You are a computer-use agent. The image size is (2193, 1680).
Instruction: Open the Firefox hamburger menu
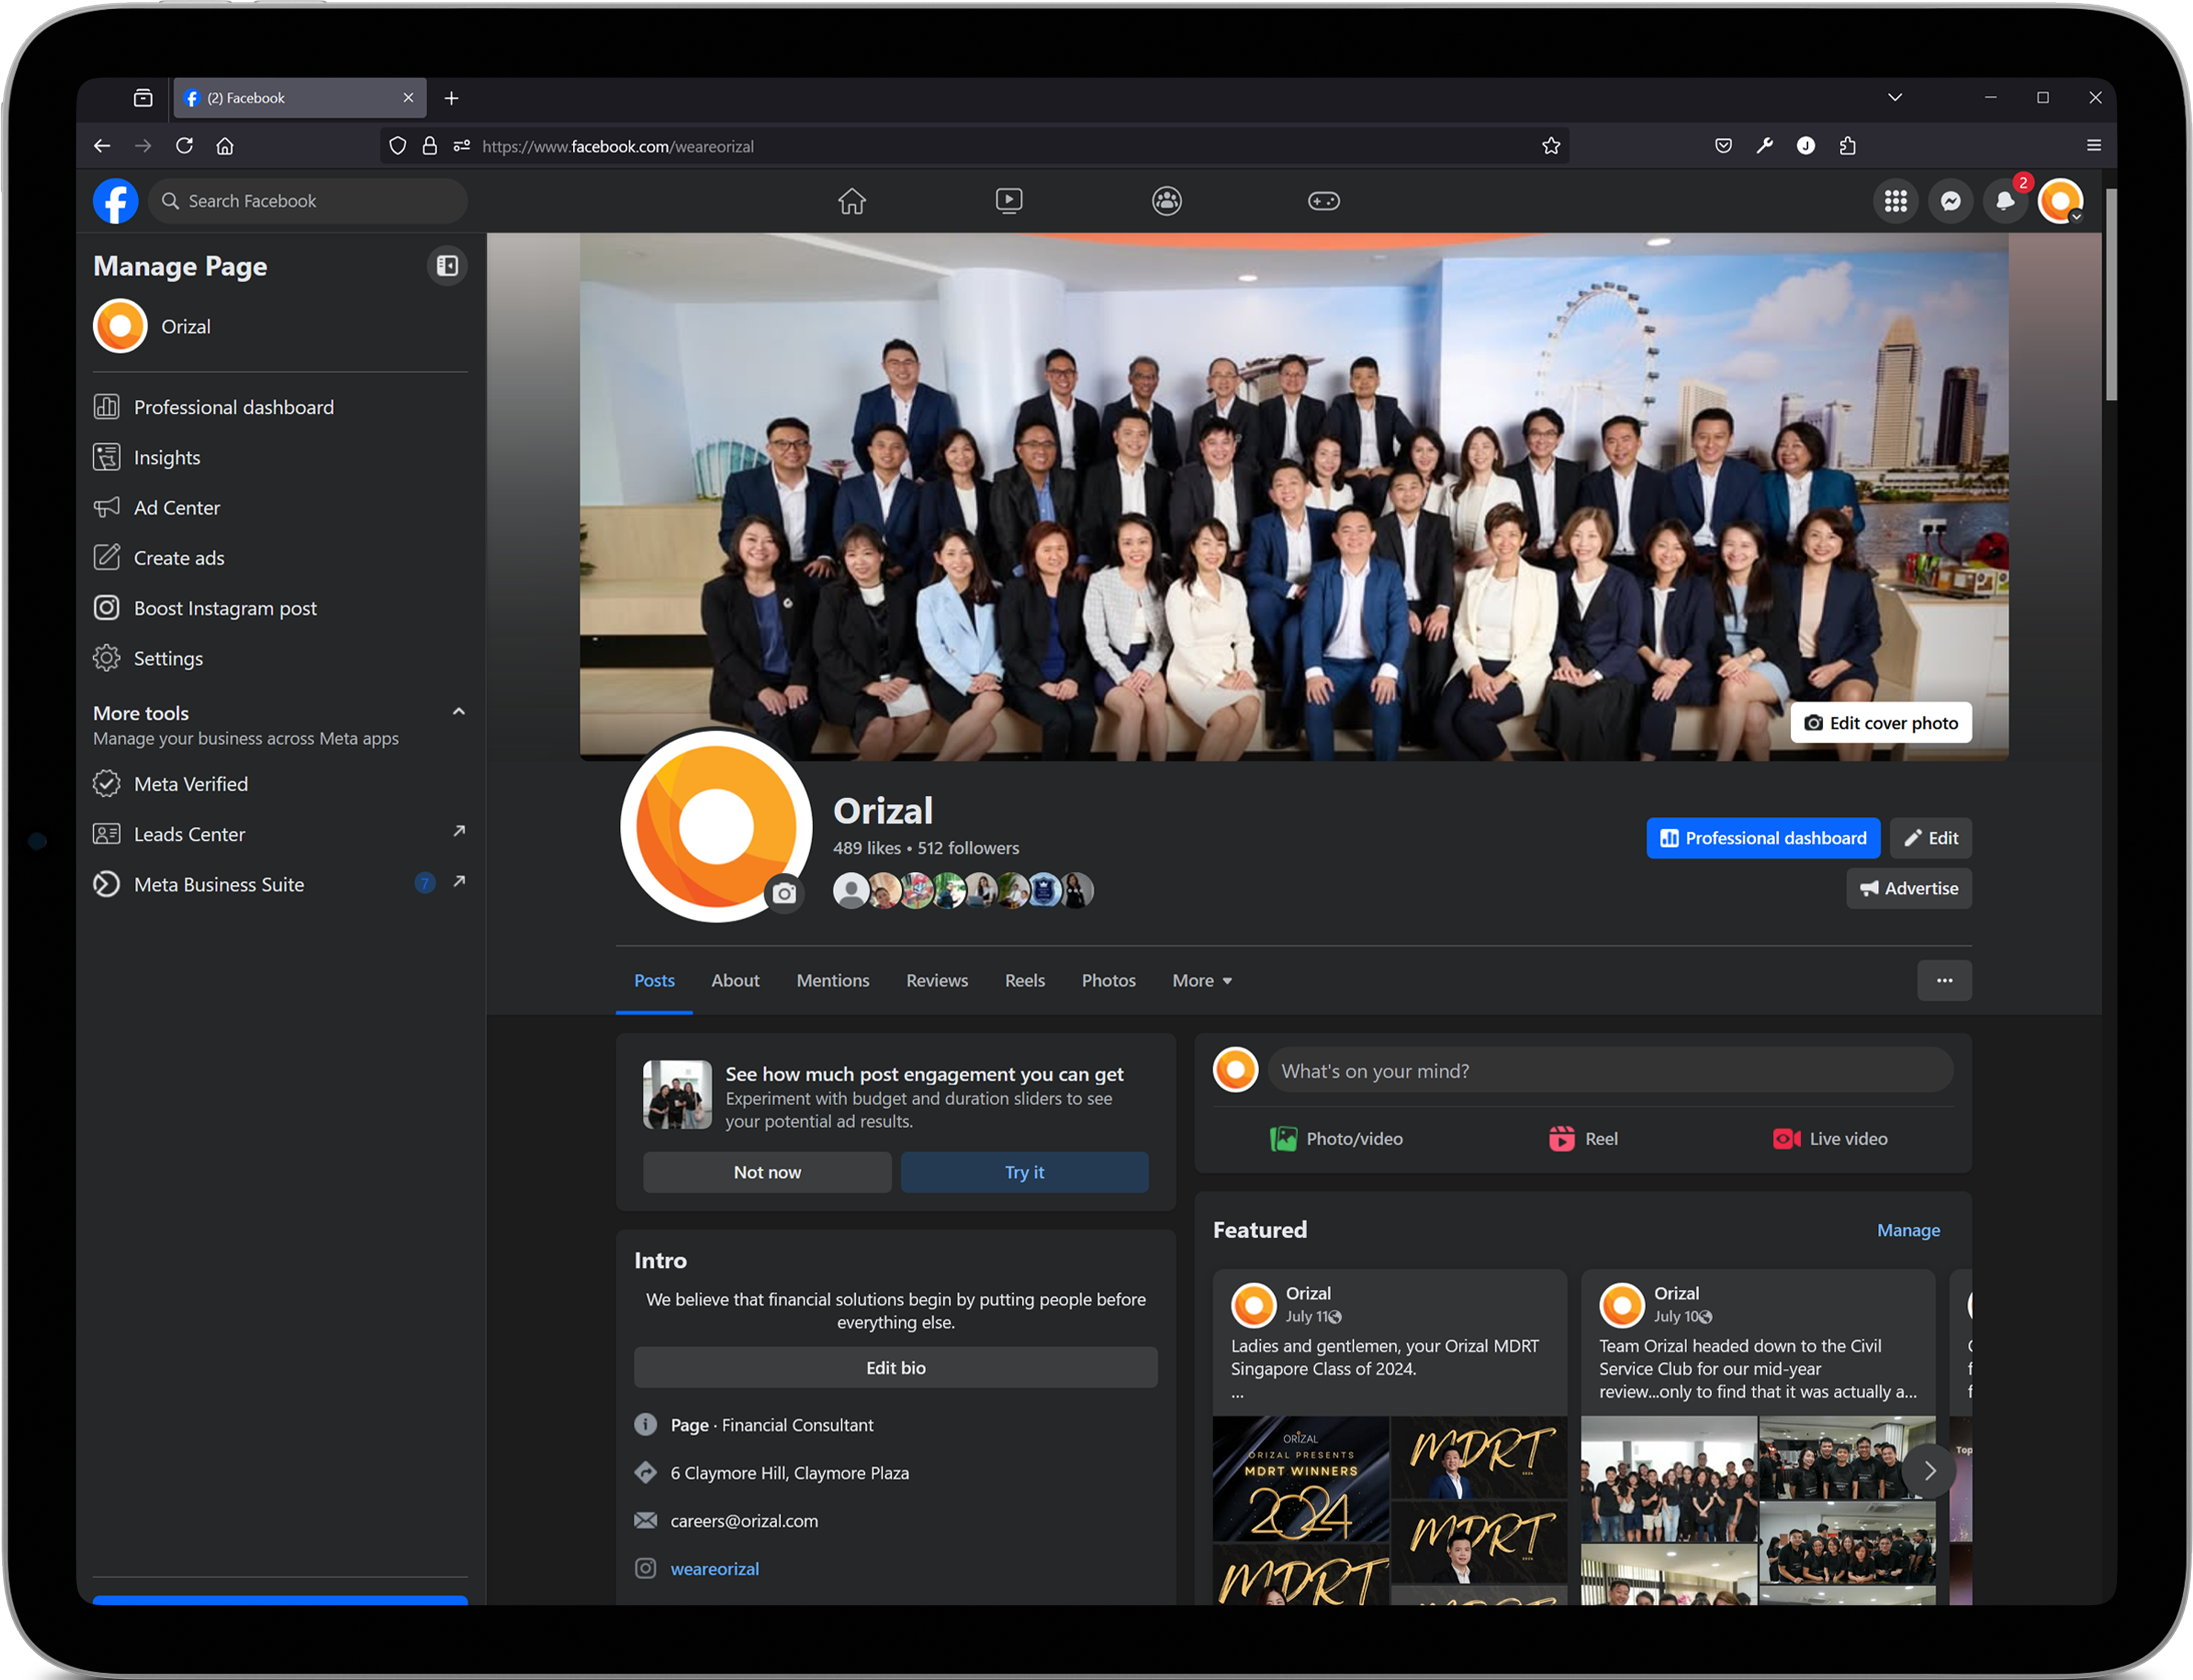pyautogui.click(x=2093, y=146)
